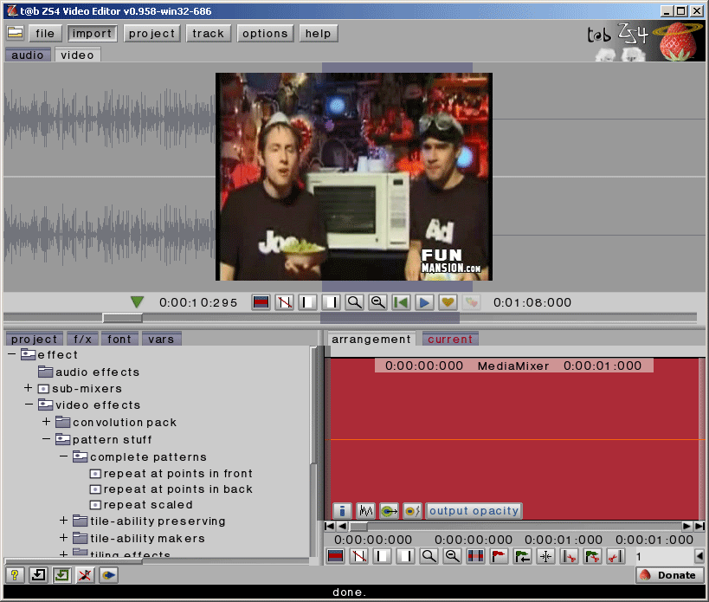This screenshot has height=602, width=709.
Task: Click the import button
Action: 92,33
